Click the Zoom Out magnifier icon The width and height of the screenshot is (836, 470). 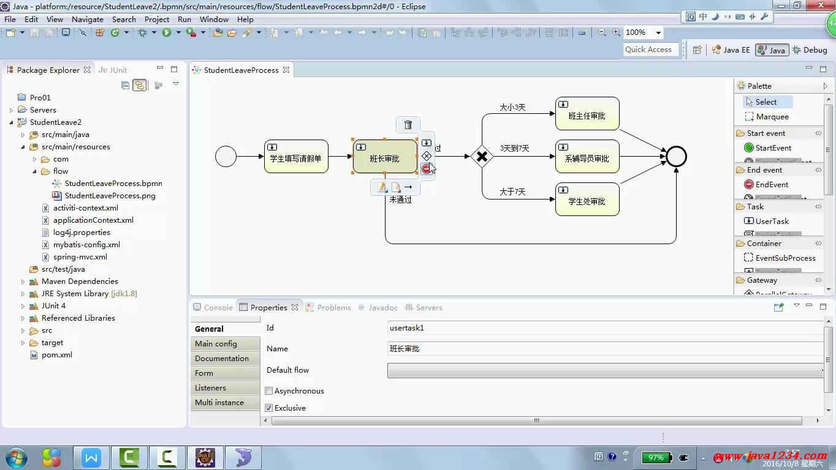point(602,32)
